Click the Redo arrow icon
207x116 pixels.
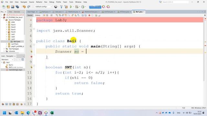(x=29, y=7)
